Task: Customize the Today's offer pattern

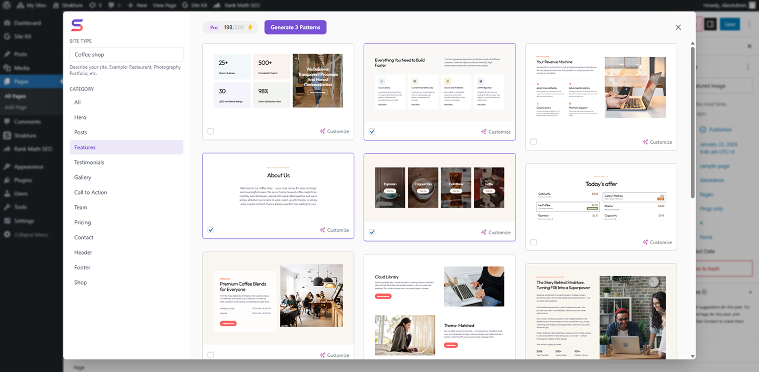Action: click(x=657, y=242)
